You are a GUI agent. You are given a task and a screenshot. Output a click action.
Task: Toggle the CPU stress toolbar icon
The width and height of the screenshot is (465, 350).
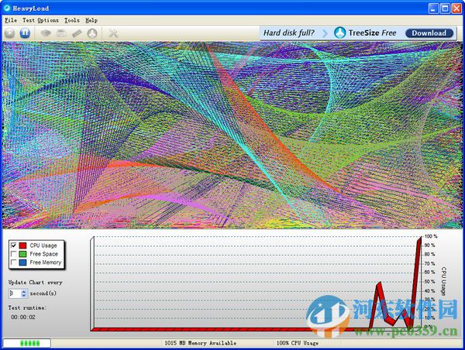[x=46, y=33]
